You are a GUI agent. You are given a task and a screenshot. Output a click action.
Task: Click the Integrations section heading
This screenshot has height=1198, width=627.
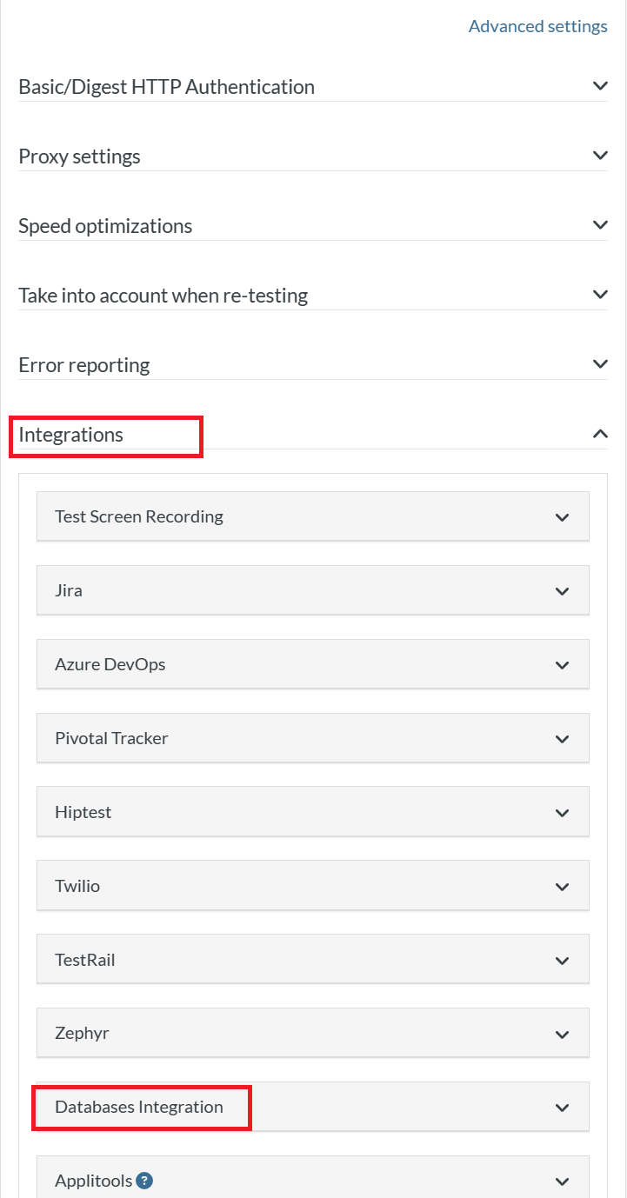[71, 435]
